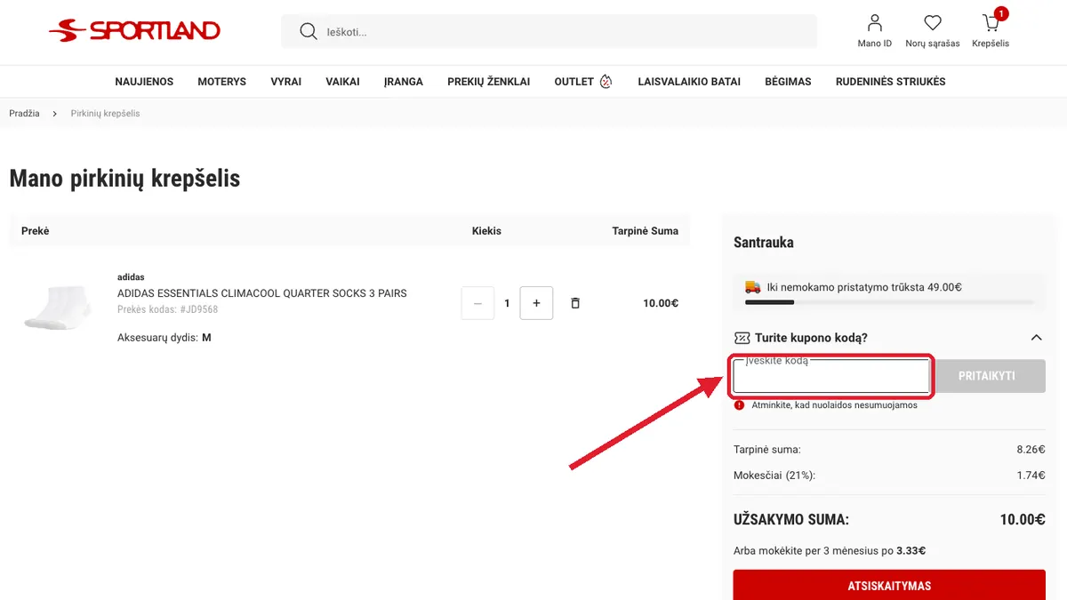Go to Pradžia breadcrumb link

point(24,114)
